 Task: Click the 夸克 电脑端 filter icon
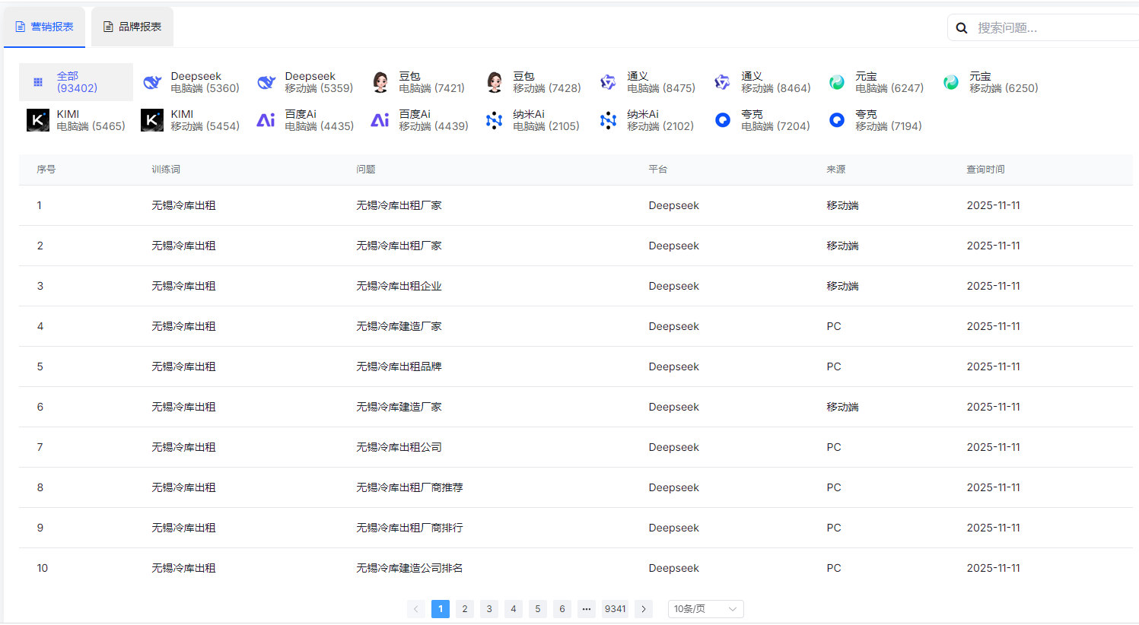[x=722, y=119]
